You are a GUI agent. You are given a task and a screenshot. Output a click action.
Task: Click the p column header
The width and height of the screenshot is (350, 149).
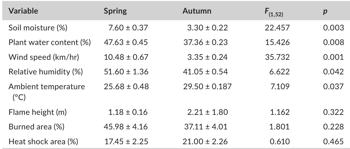tap(325, 11)
